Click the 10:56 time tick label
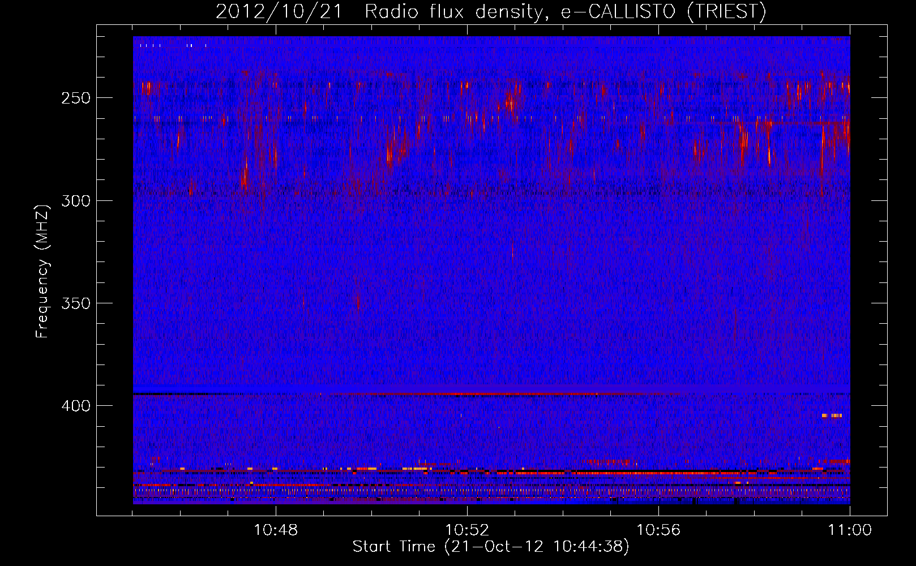 coord(658,530)
